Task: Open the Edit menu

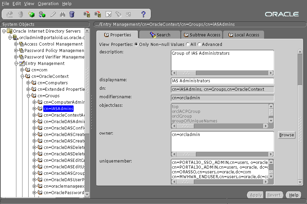Action: [17, 3]
